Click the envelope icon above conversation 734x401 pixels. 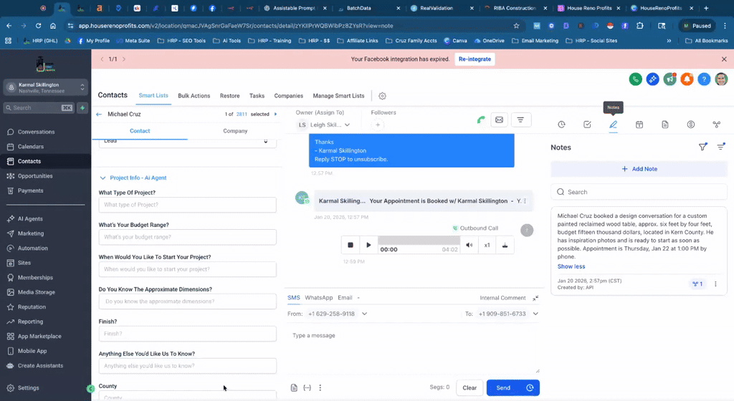(499, 120)
